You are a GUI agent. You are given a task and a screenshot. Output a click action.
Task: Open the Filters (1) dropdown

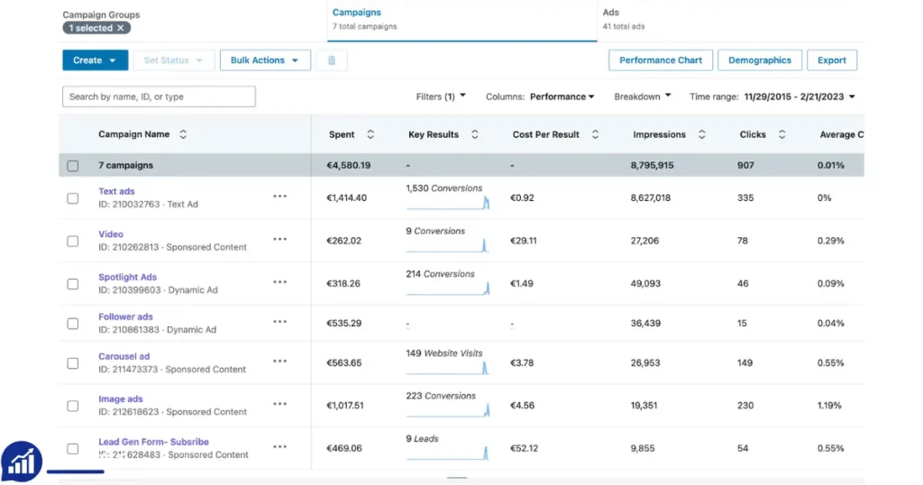(x=441, y=96)
